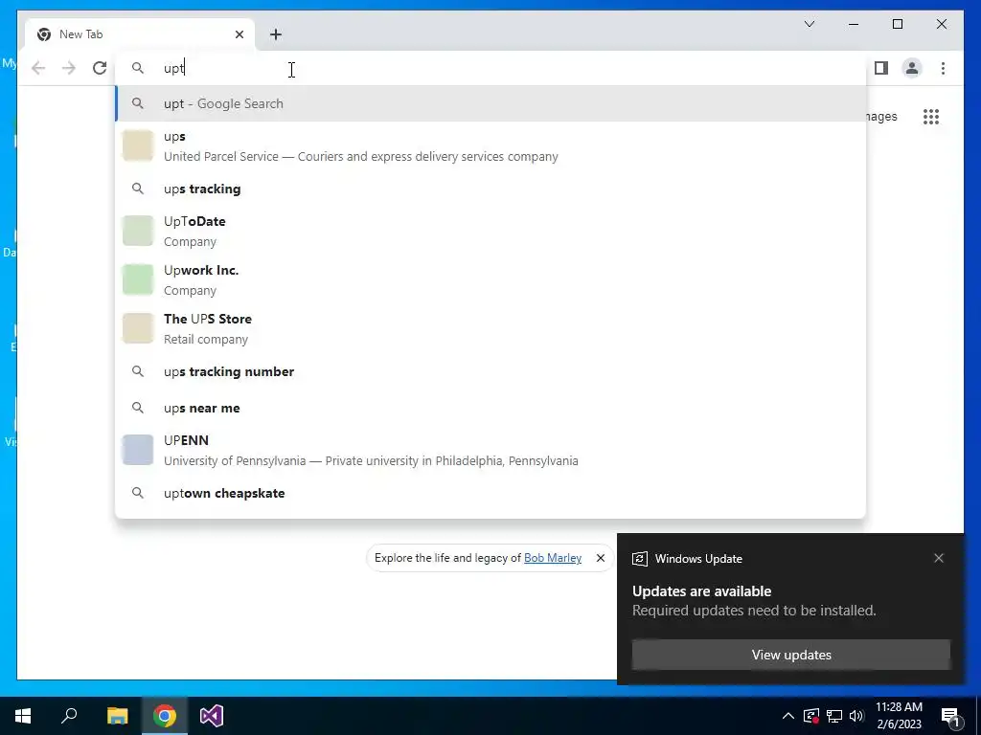The width and height of the screenshot is (981, 735).
Task: Click the Upwork suggestion thumbnail image
Action: click(x=138, y=279)
